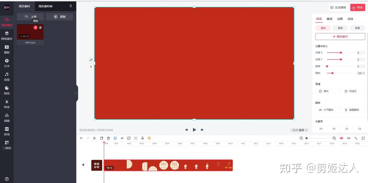Click the 生成模板 button
The height and width of the screenshot is (183, 368).
pos(338,7)
